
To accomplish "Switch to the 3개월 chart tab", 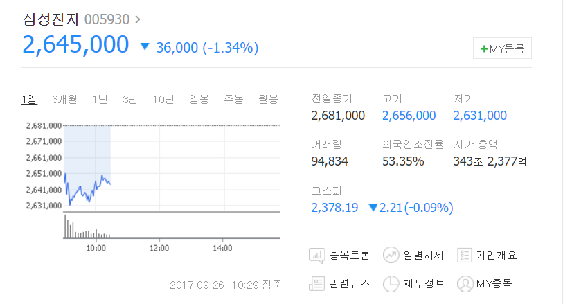I will pos(64,99).
